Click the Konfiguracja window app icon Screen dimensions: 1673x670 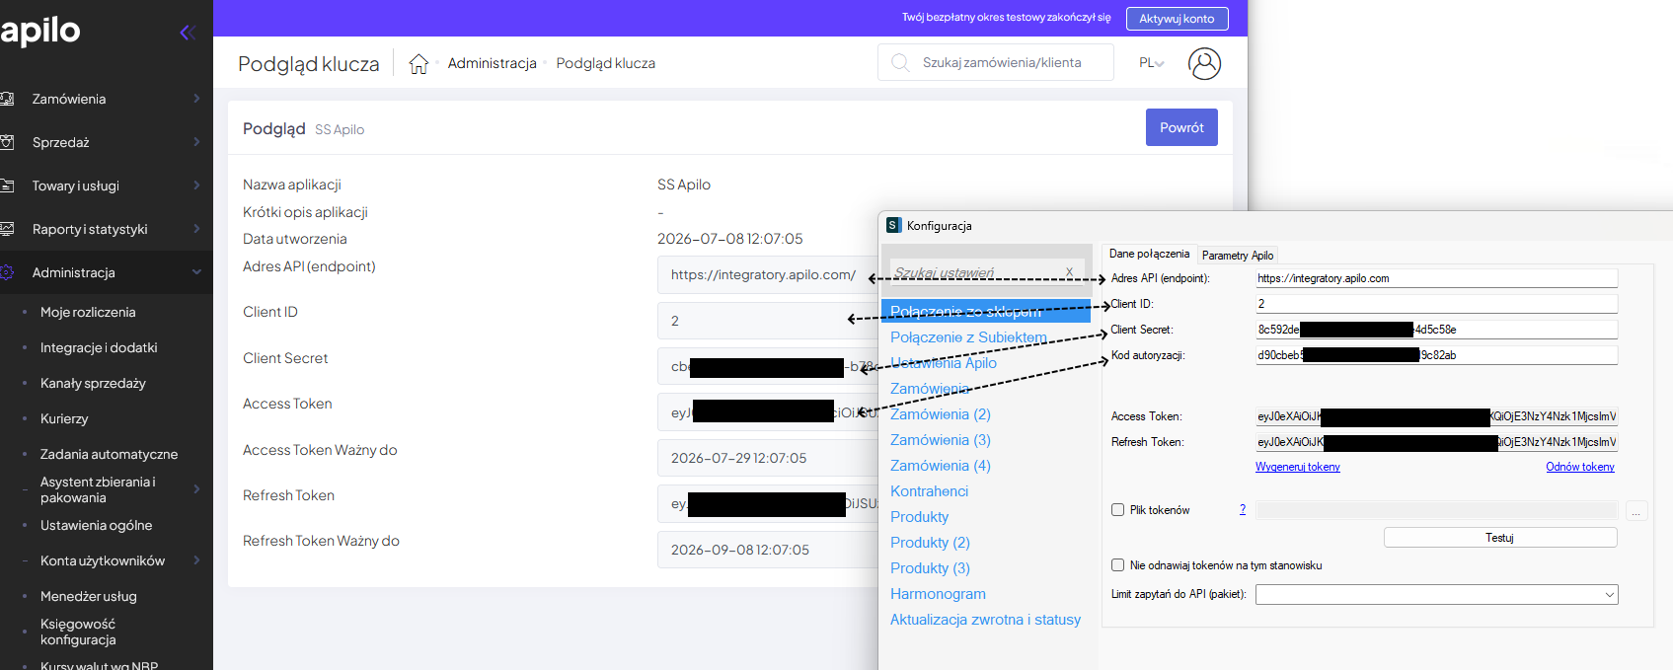pos(893,225)
